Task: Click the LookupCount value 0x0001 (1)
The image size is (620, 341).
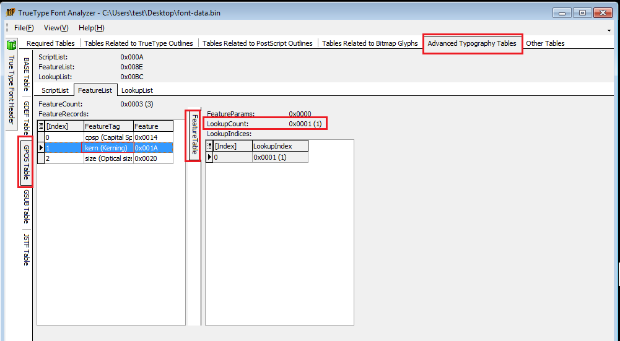Action: 305,124
